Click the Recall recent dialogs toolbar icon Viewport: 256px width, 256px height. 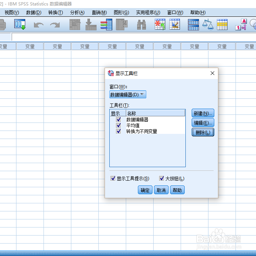point(20,25)
